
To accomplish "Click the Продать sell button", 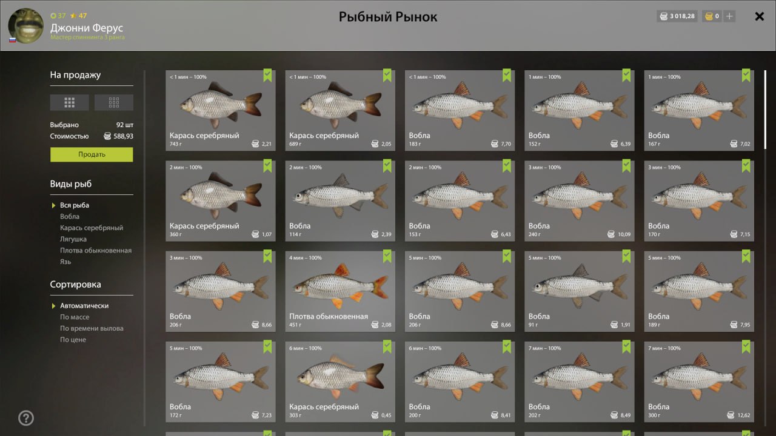I will (x=92, y=154).
